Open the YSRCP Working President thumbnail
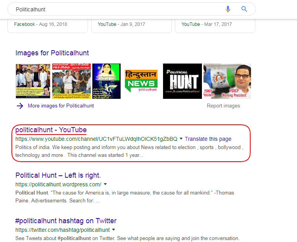Screen dimensions: 297x242 tap(227, 81)
